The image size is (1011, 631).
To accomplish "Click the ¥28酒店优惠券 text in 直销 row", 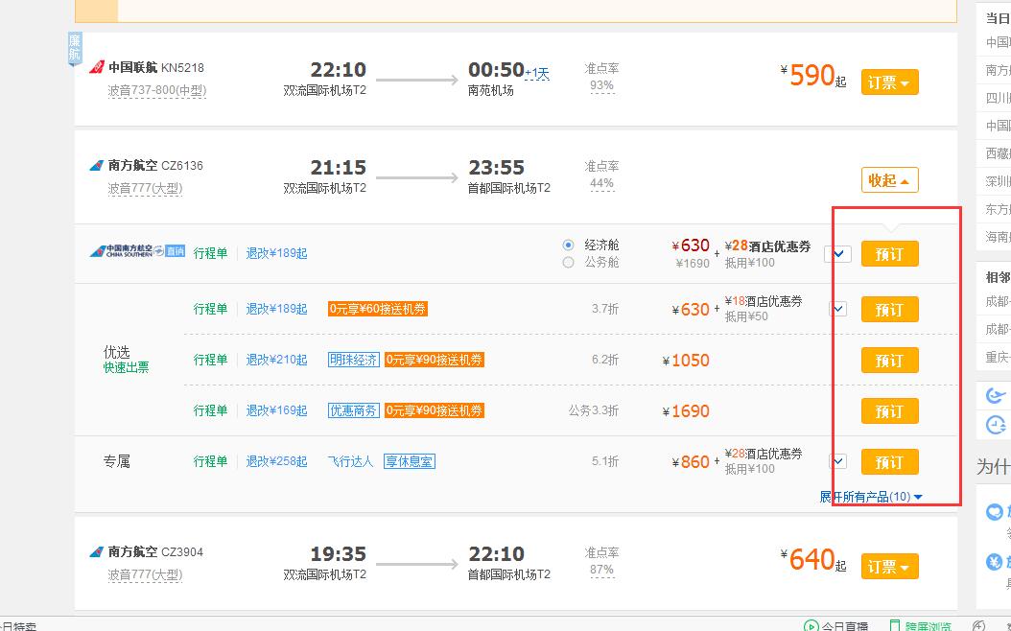I will [x=768, y=246].
